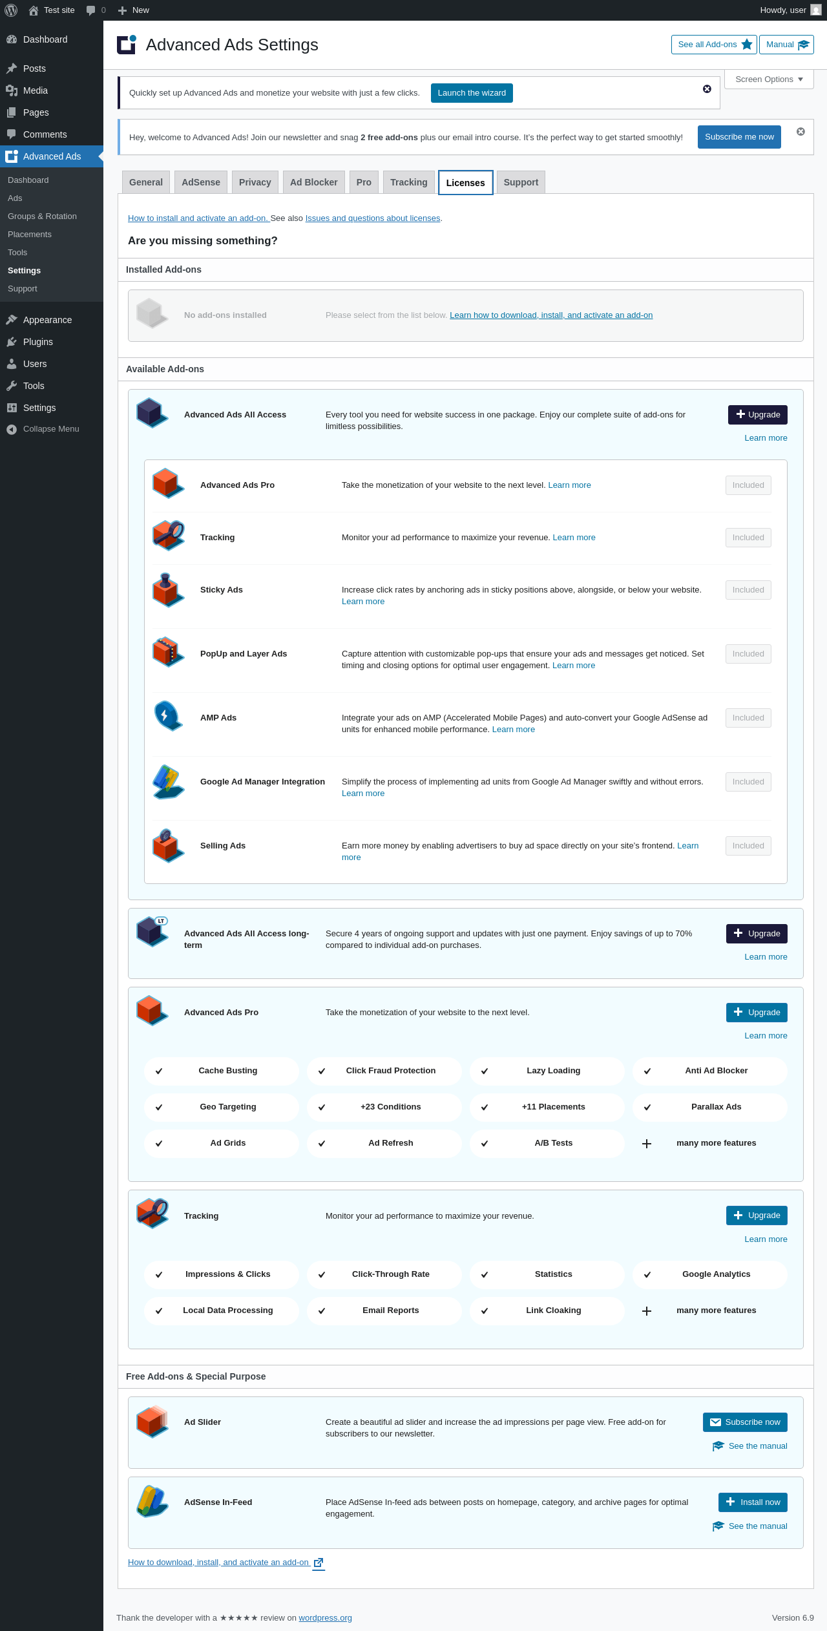Click the Posts pin icon

pyautogui.click(x=12, y=68)
